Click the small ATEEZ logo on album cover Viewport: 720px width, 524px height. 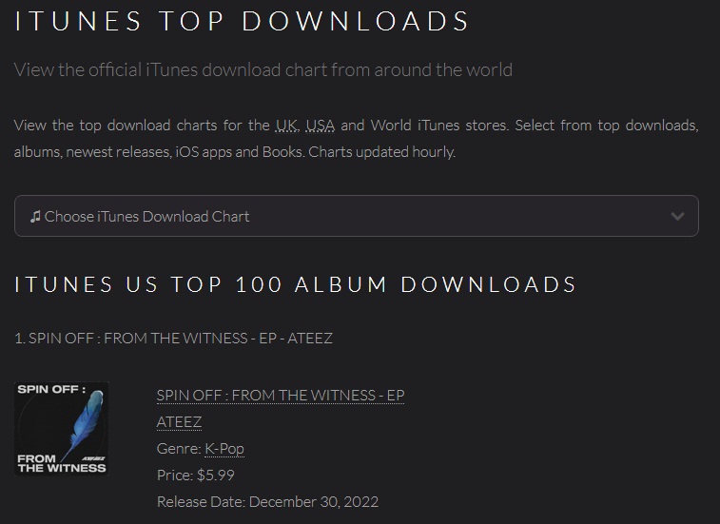pos(93,458)
